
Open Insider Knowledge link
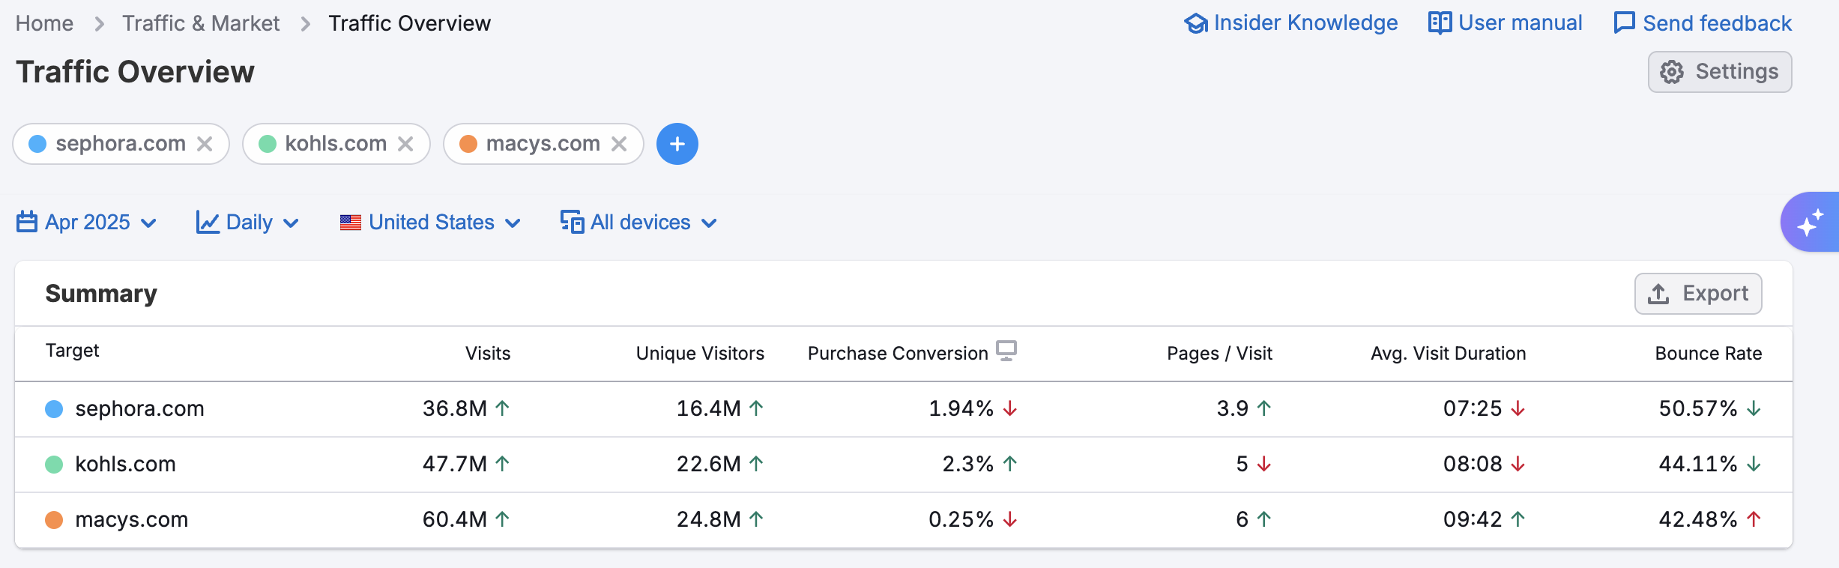coord(1291,23)
